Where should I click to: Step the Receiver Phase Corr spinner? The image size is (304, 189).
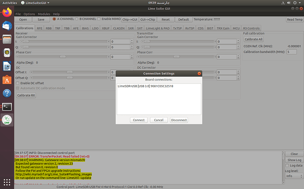pyautogui.click(x=132, y=57)
